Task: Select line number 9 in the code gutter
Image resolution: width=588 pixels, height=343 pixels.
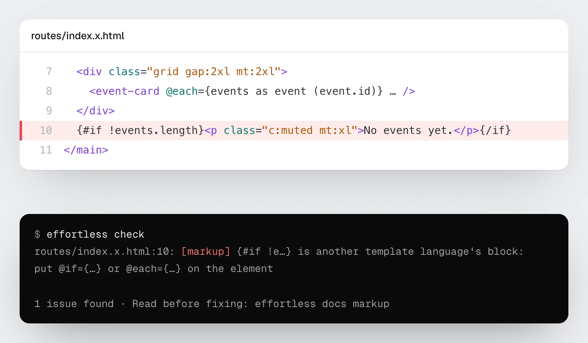Action: 49,111
